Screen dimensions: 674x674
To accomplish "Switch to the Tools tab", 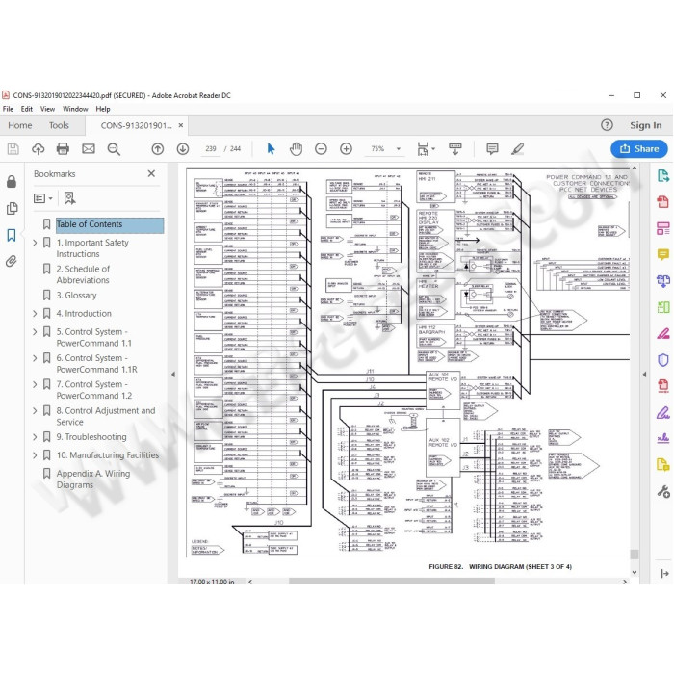I will [59, 125].
